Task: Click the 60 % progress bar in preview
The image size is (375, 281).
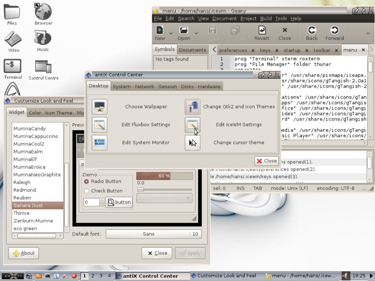Action: 164,176
